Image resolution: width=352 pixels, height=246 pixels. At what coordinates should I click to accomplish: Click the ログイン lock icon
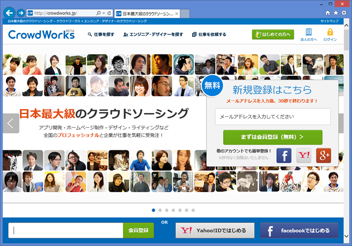(x=330, y=35)
